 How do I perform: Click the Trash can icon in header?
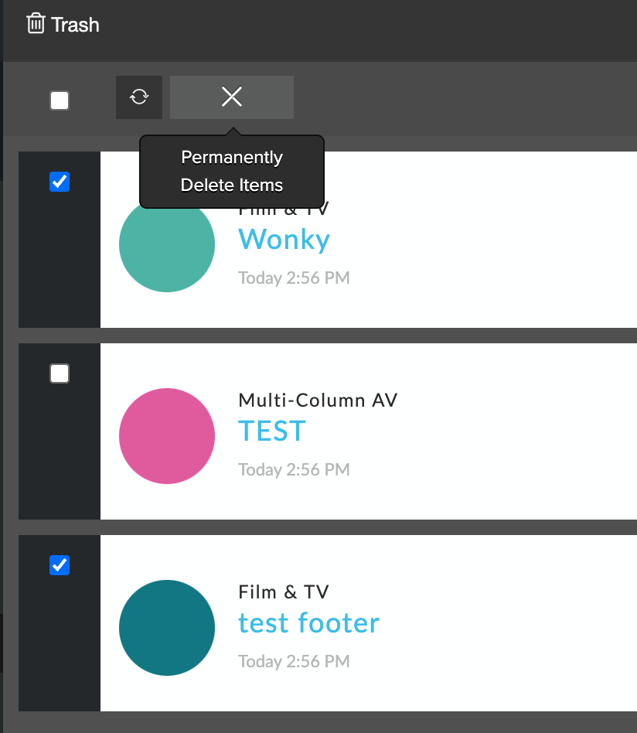pyautogui.click(x=36, y=23)
